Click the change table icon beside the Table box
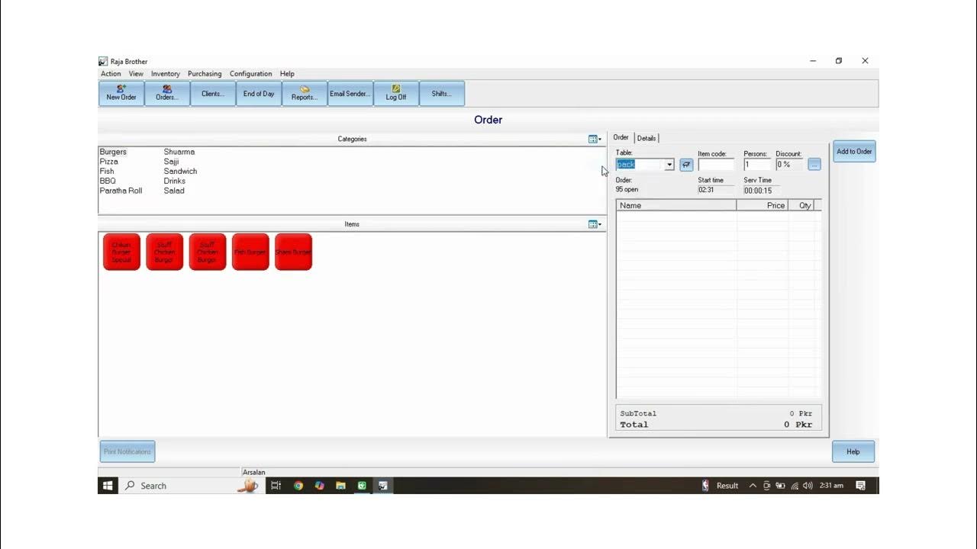977x549 pixels. point(686,165)
